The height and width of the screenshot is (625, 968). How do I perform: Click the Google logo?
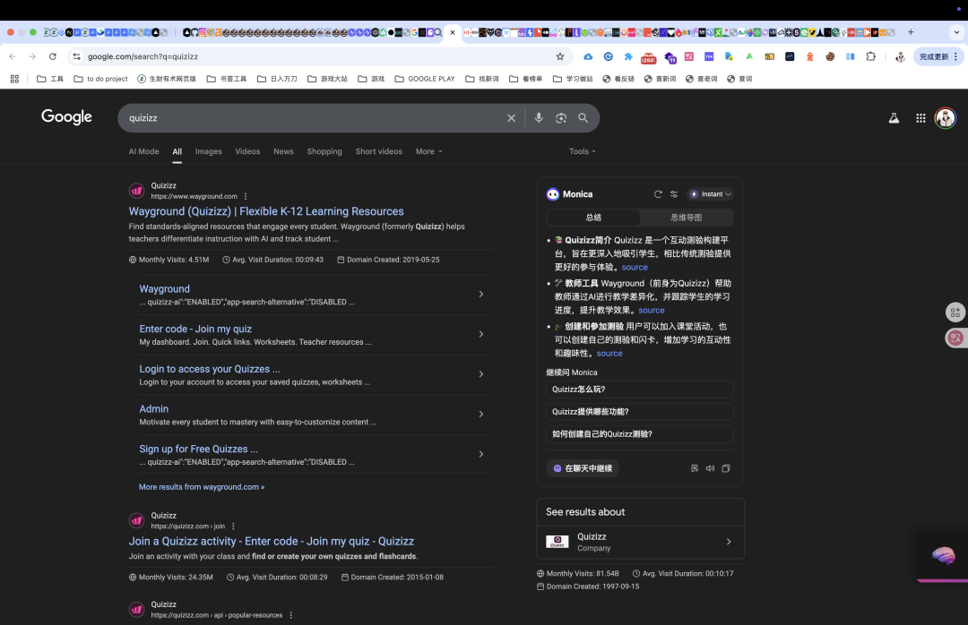(x=66, y=116)
